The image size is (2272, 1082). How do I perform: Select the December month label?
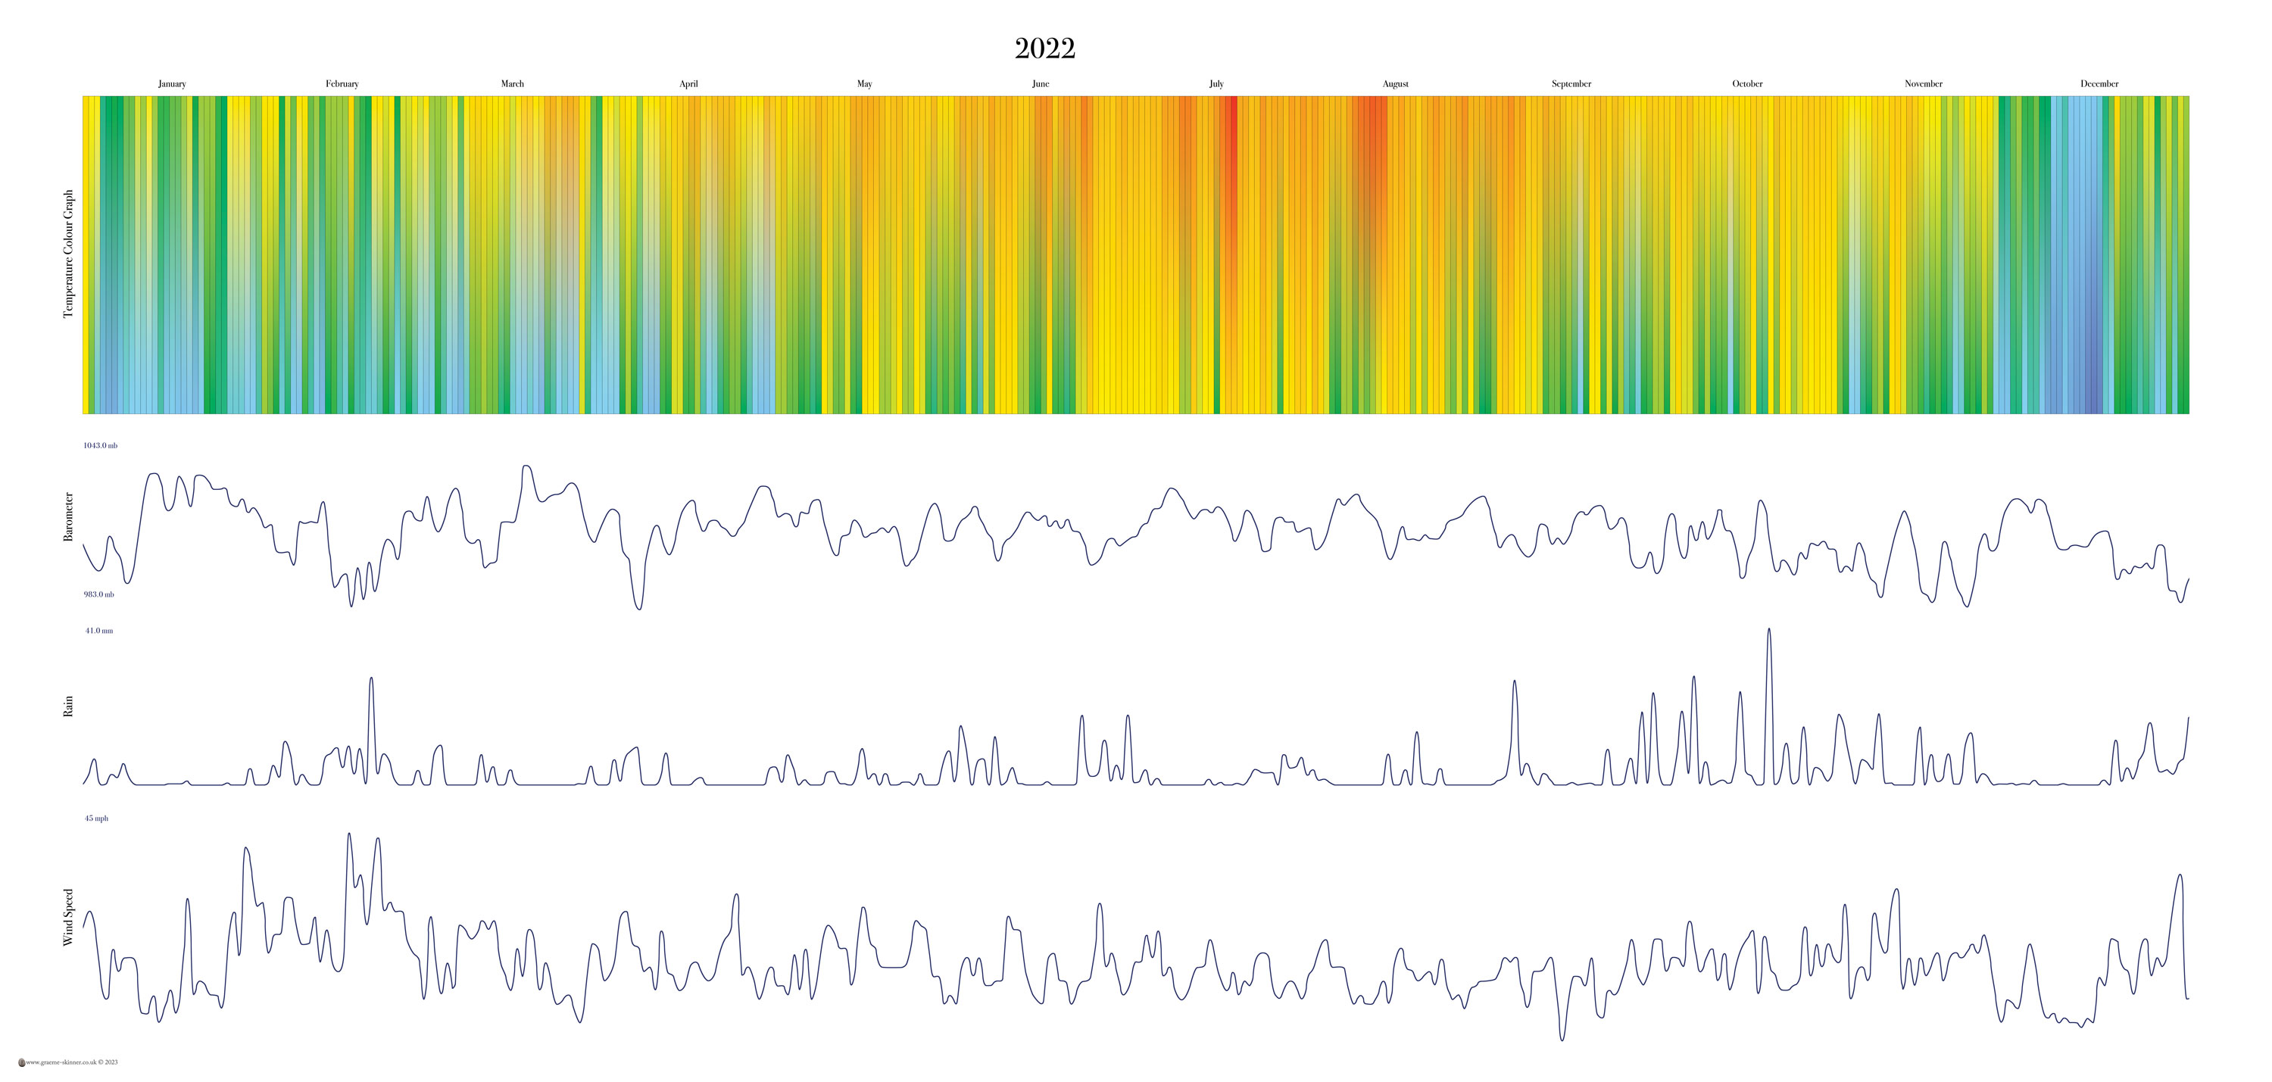pos(2099,84)
